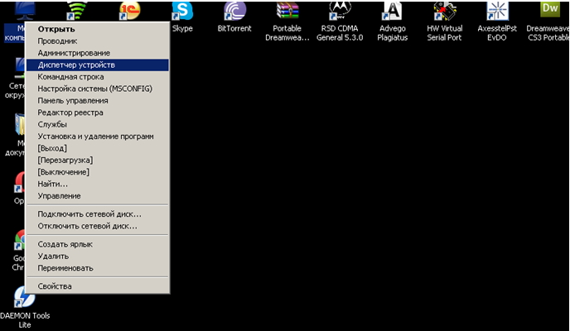This screenshot has width=570, height=331.
Task: Open RSD CDMA General 5.3.0 icon
Action: click(x=339, y=12)
